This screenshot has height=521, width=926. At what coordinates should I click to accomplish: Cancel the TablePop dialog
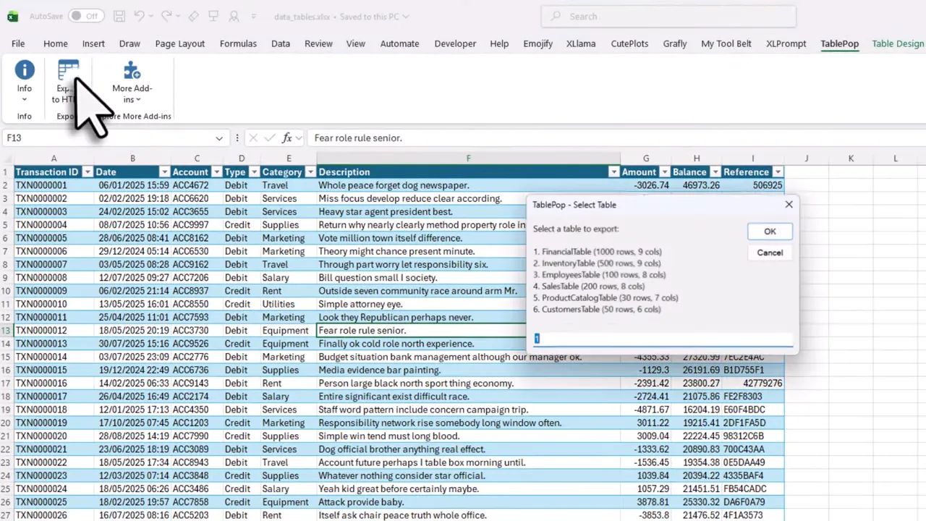770,252
